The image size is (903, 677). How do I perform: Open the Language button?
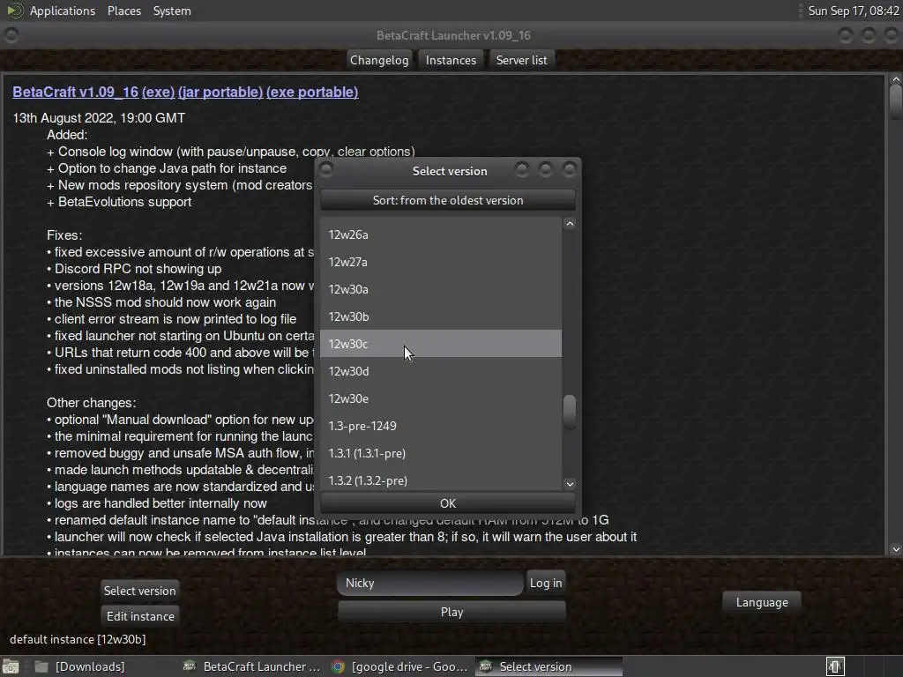tap(761, 603)
